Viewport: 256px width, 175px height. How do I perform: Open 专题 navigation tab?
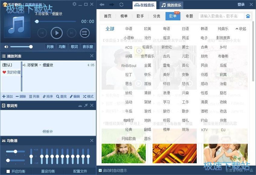click(189, 16)
